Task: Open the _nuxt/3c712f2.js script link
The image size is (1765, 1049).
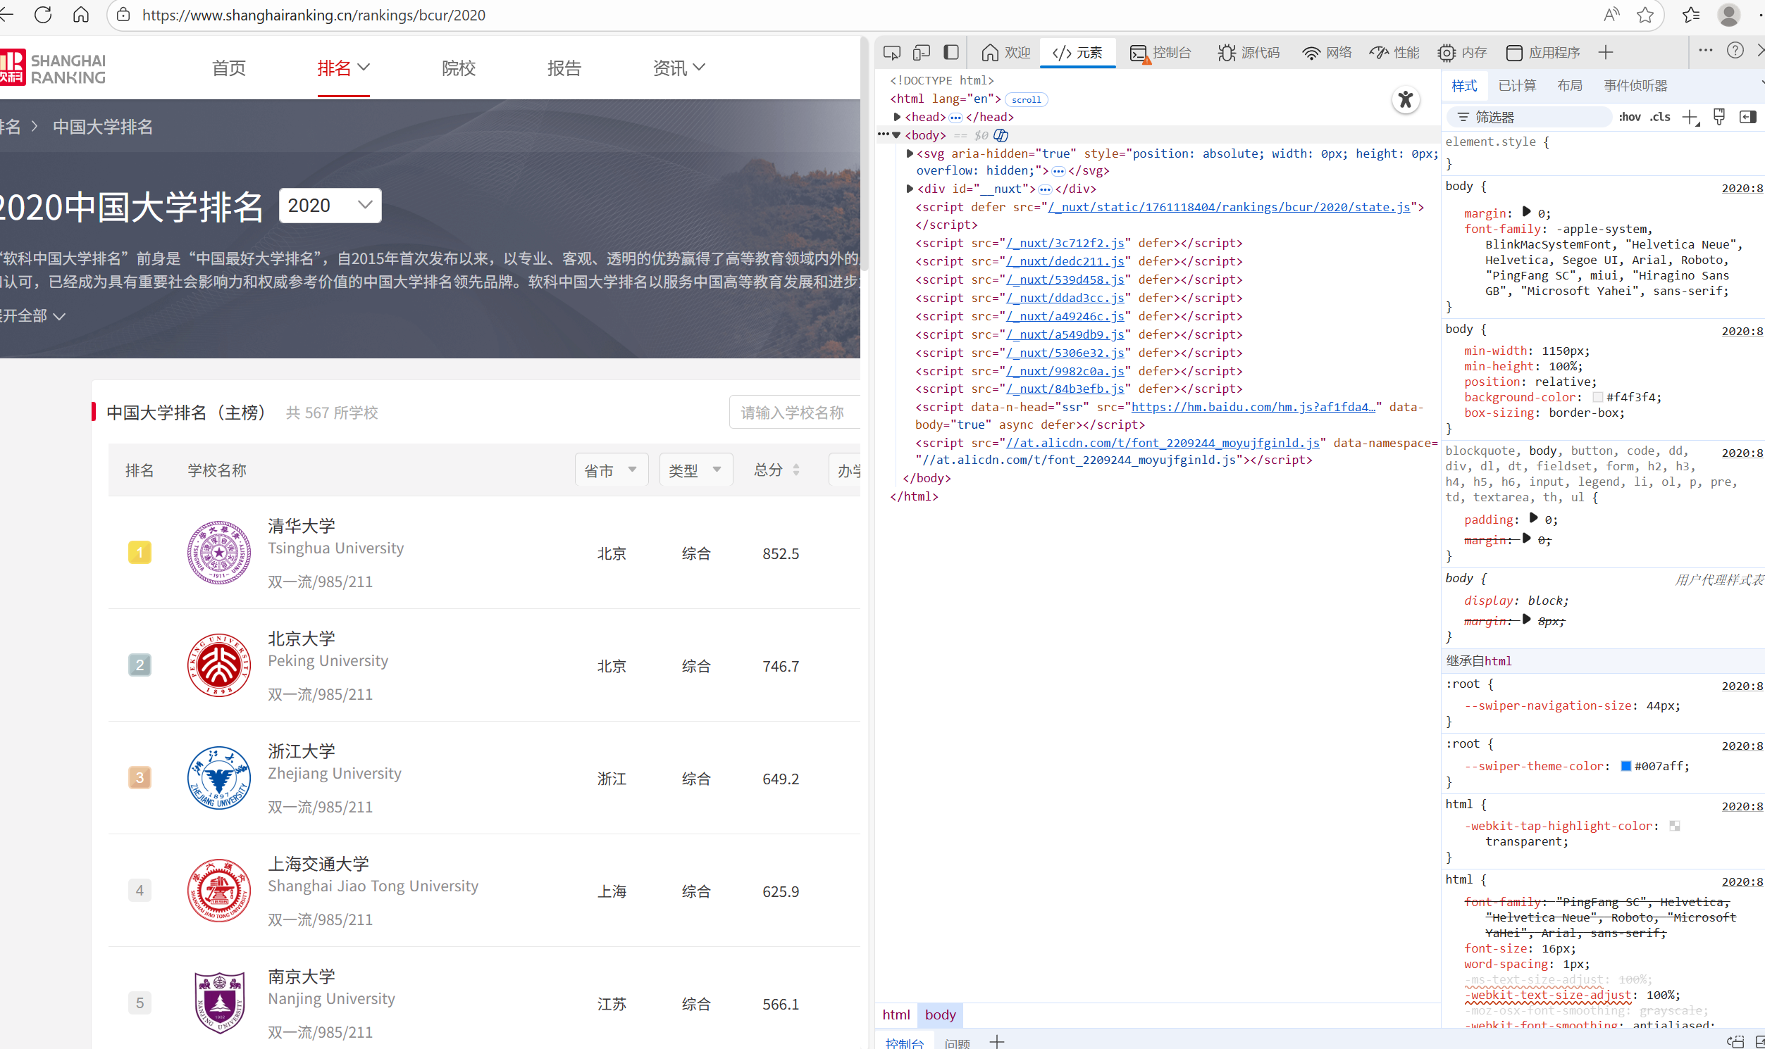Action: [1065, 243]
